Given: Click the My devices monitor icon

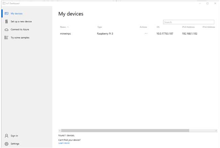Looking at the screenshot, I should click(x=6, y=14).
